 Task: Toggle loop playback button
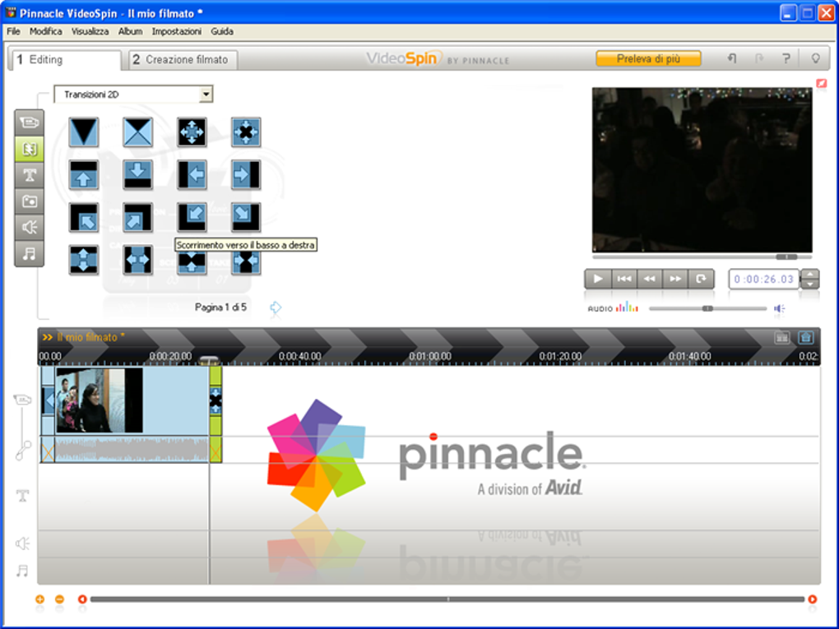click(701, 279)
